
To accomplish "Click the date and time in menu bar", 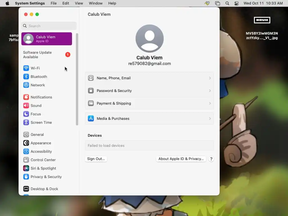I will pyautogui.click(x=263, y=3).
